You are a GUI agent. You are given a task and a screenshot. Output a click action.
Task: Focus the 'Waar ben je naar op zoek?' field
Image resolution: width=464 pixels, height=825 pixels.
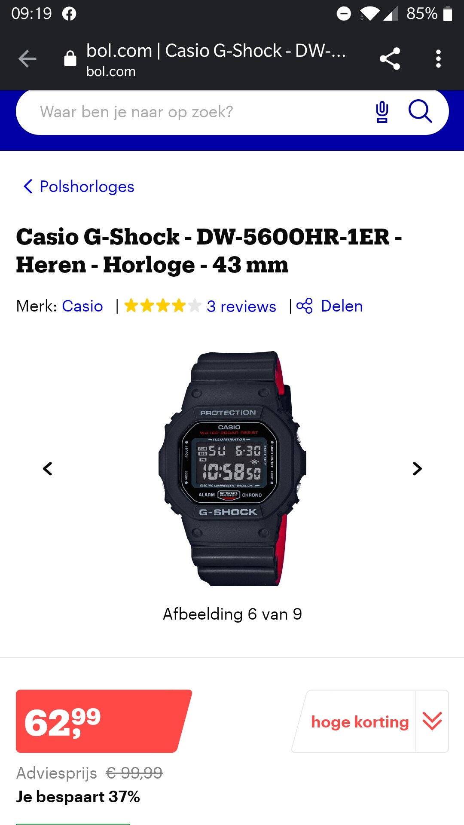click(202, 112)
